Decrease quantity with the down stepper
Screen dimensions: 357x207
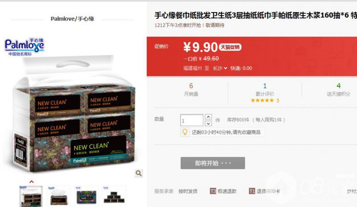click(208, 123)
